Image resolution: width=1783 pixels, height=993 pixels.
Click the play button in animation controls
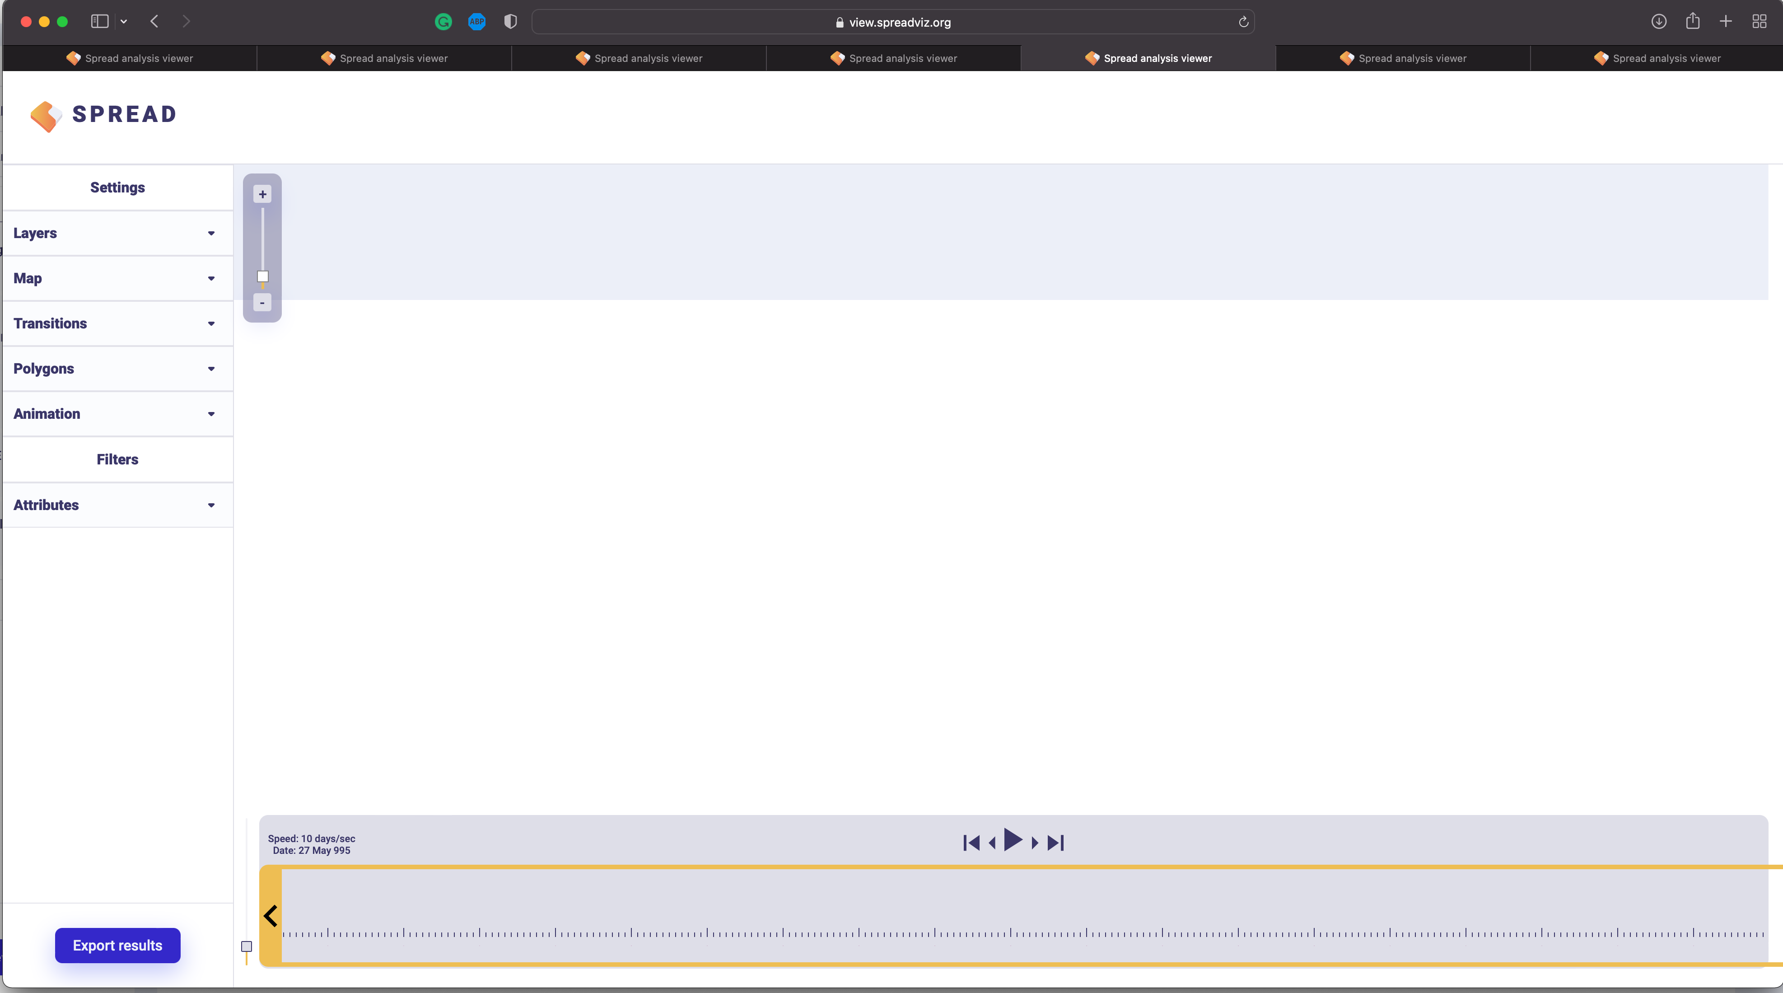coord(1013,841)
